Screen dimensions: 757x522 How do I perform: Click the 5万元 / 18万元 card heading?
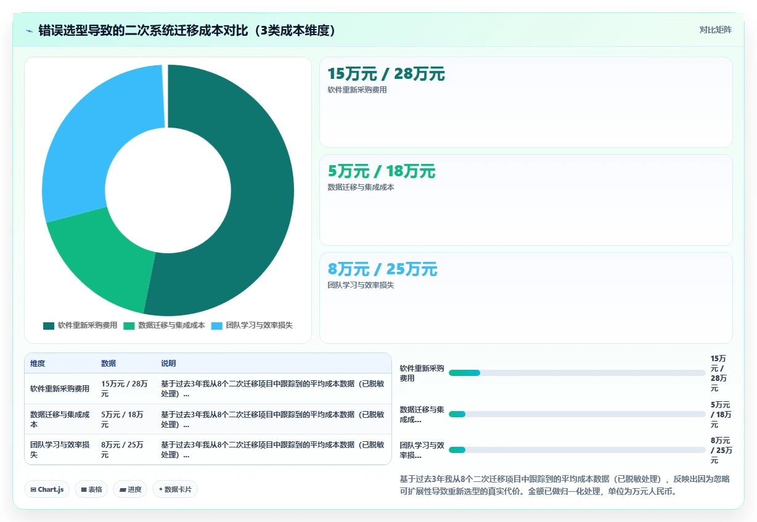(x=381, y=171)
